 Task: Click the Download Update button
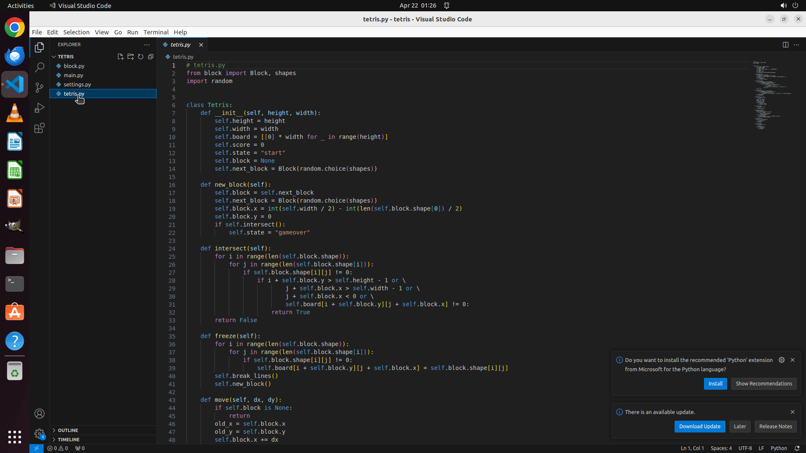699,427
